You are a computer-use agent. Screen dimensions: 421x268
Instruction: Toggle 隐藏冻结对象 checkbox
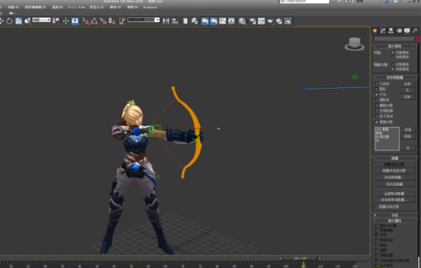(376, 207)
